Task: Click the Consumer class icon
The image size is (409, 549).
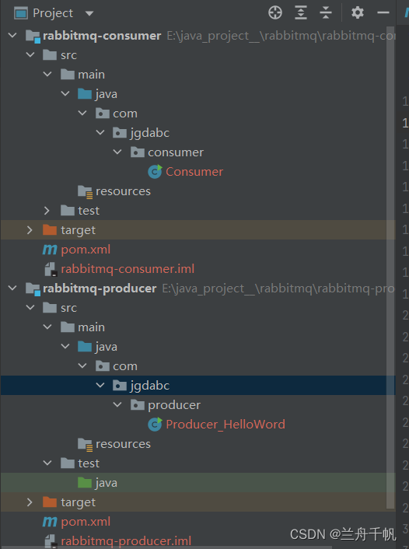Action: coord(155,172)
